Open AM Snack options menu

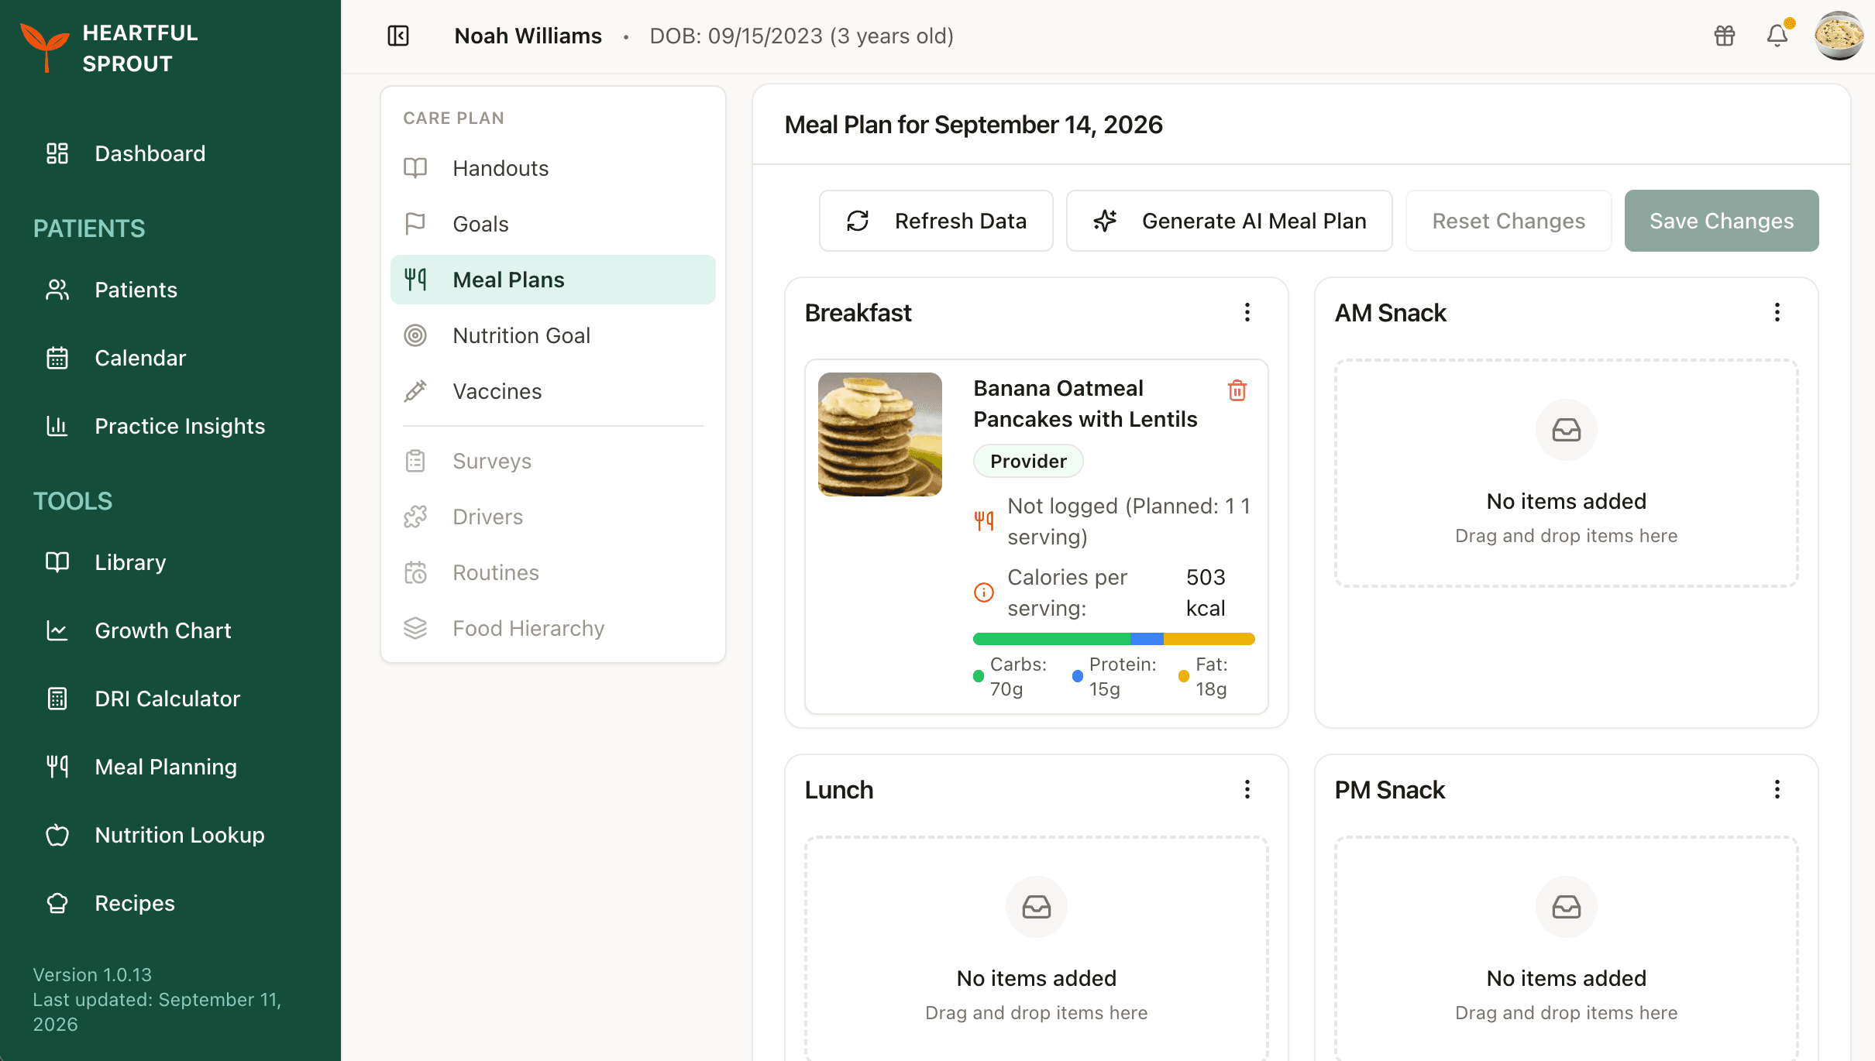tap(1777, 312)
